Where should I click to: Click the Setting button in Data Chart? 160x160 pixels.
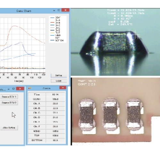pos(59,76)
